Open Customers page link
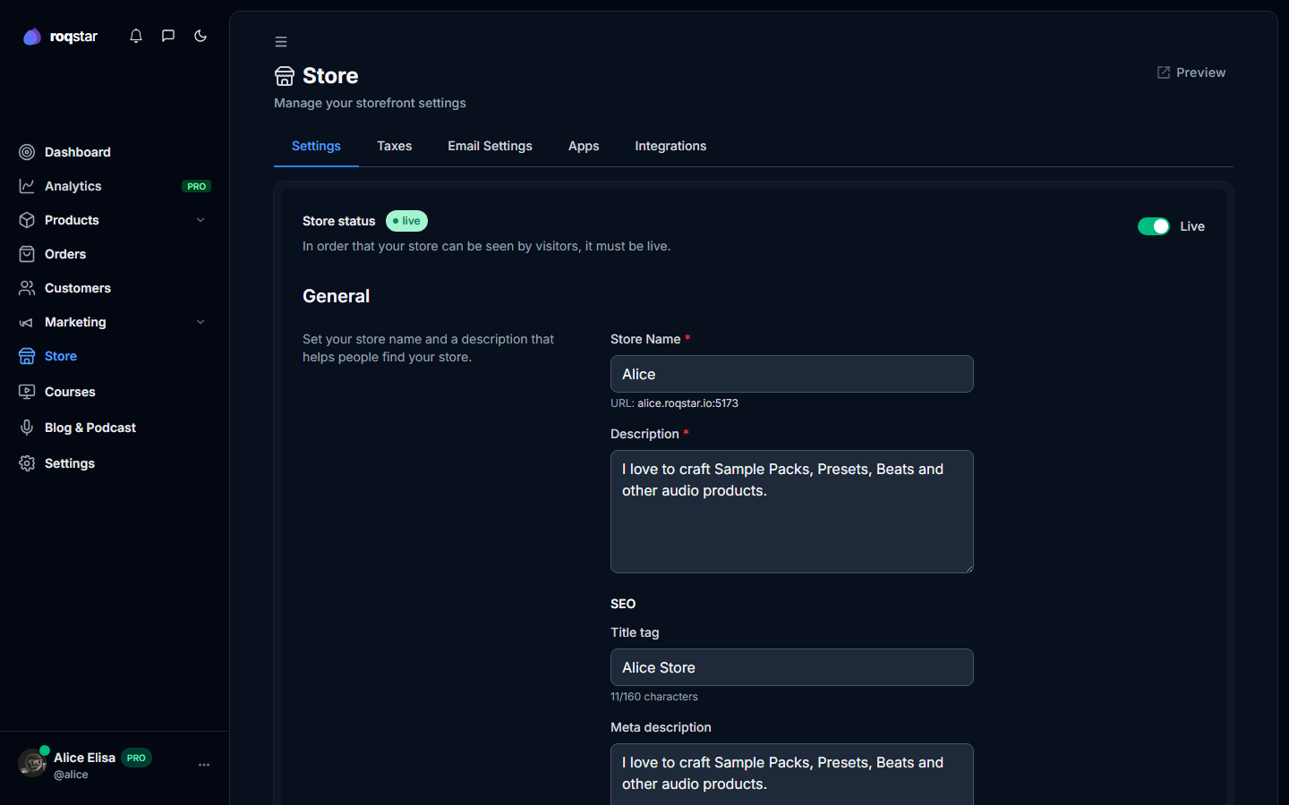 (113, 288)
